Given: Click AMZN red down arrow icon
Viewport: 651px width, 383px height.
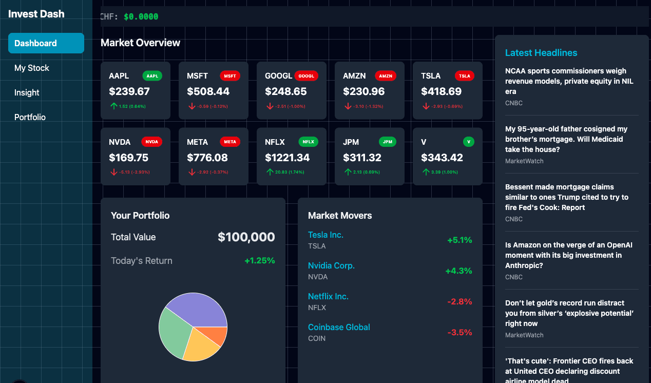Looking at the screenshot, I should (x=348, y=106).
